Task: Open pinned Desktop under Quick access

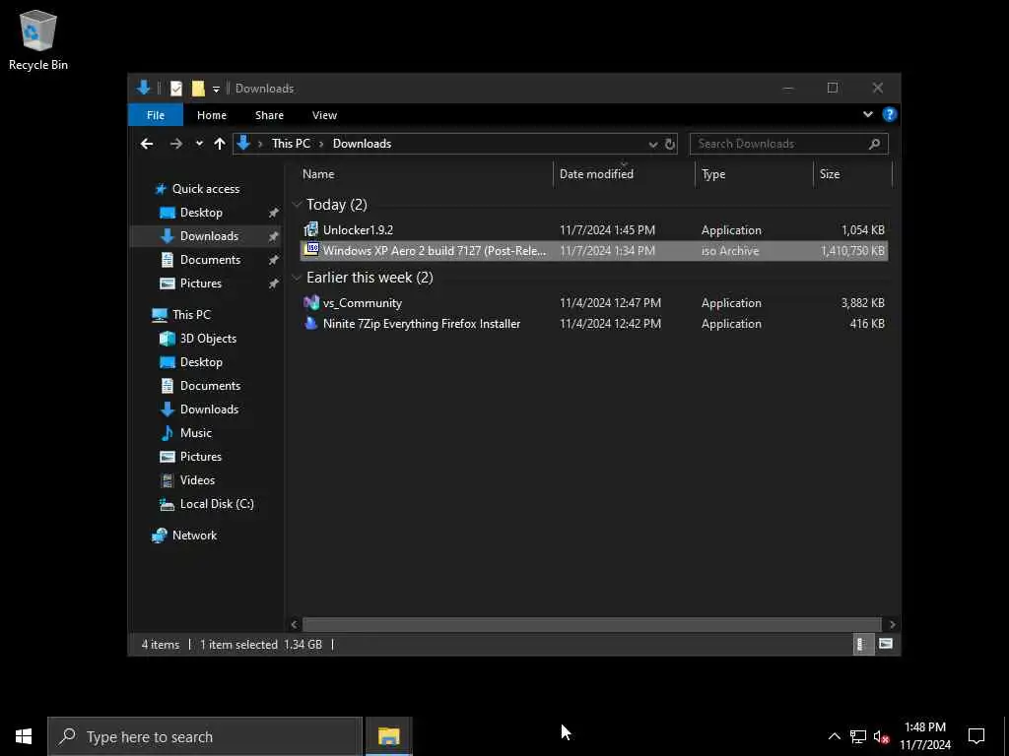Action: pos(201,213)
